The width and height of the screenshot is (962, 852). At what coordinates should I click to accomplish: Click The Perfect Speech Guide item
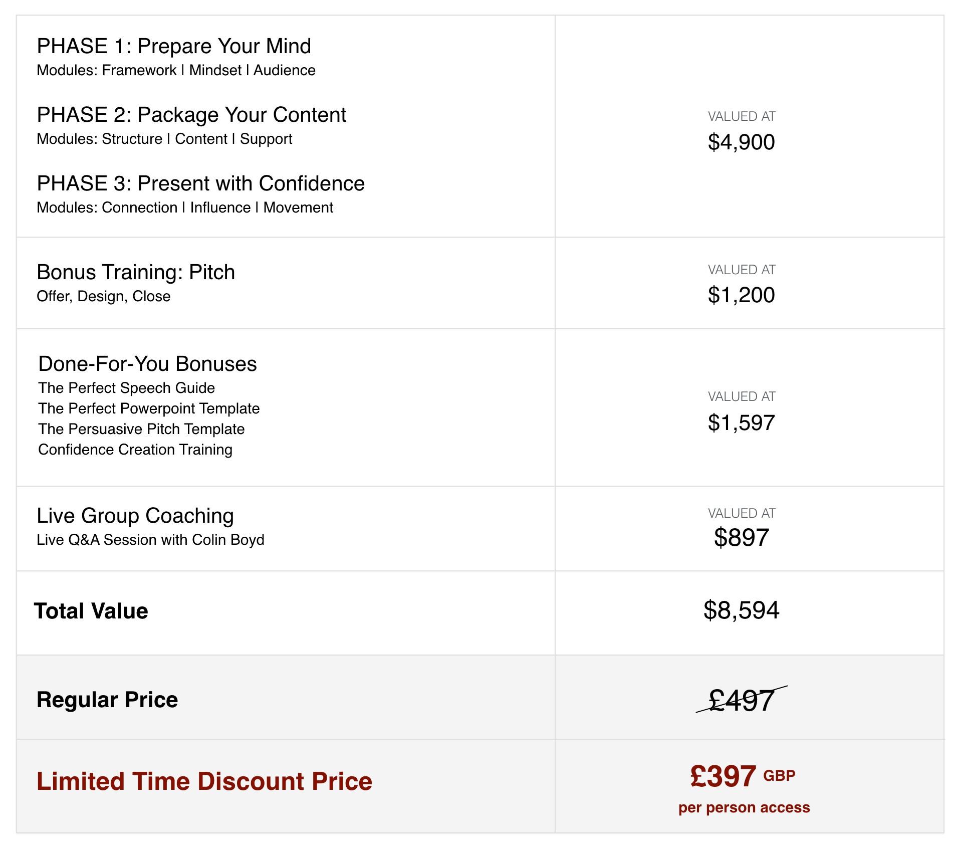pos(126,388)
